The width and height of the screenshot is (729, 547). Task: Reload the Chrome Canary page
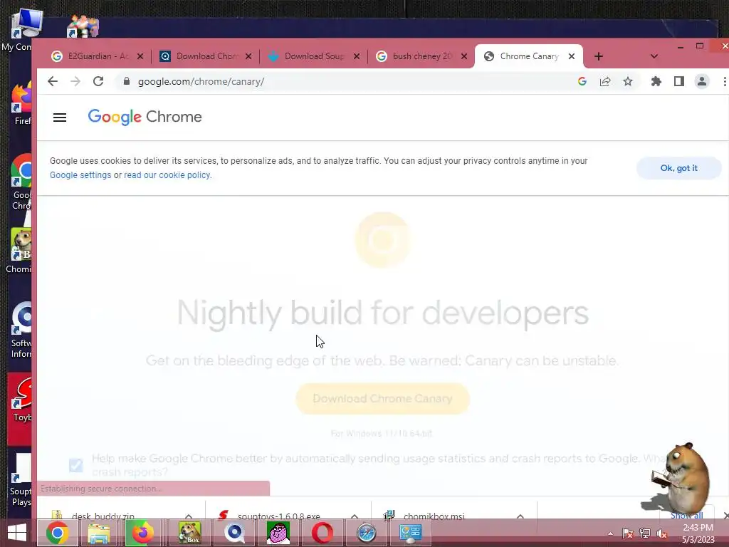pyautogui.click(x=98, y=81)
